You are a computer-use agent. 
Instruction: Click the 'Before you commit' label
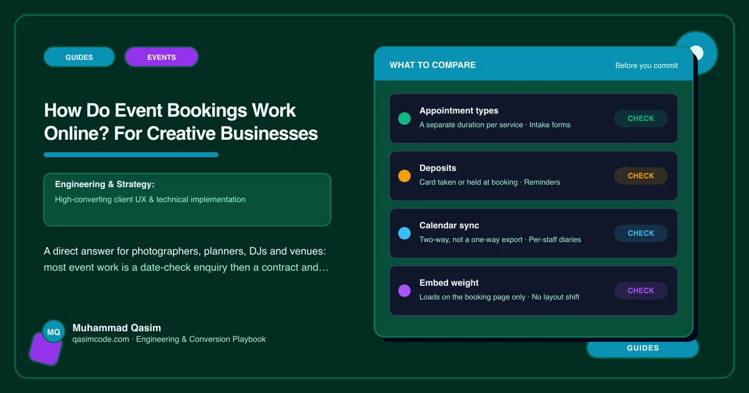(x=647, y=65)
